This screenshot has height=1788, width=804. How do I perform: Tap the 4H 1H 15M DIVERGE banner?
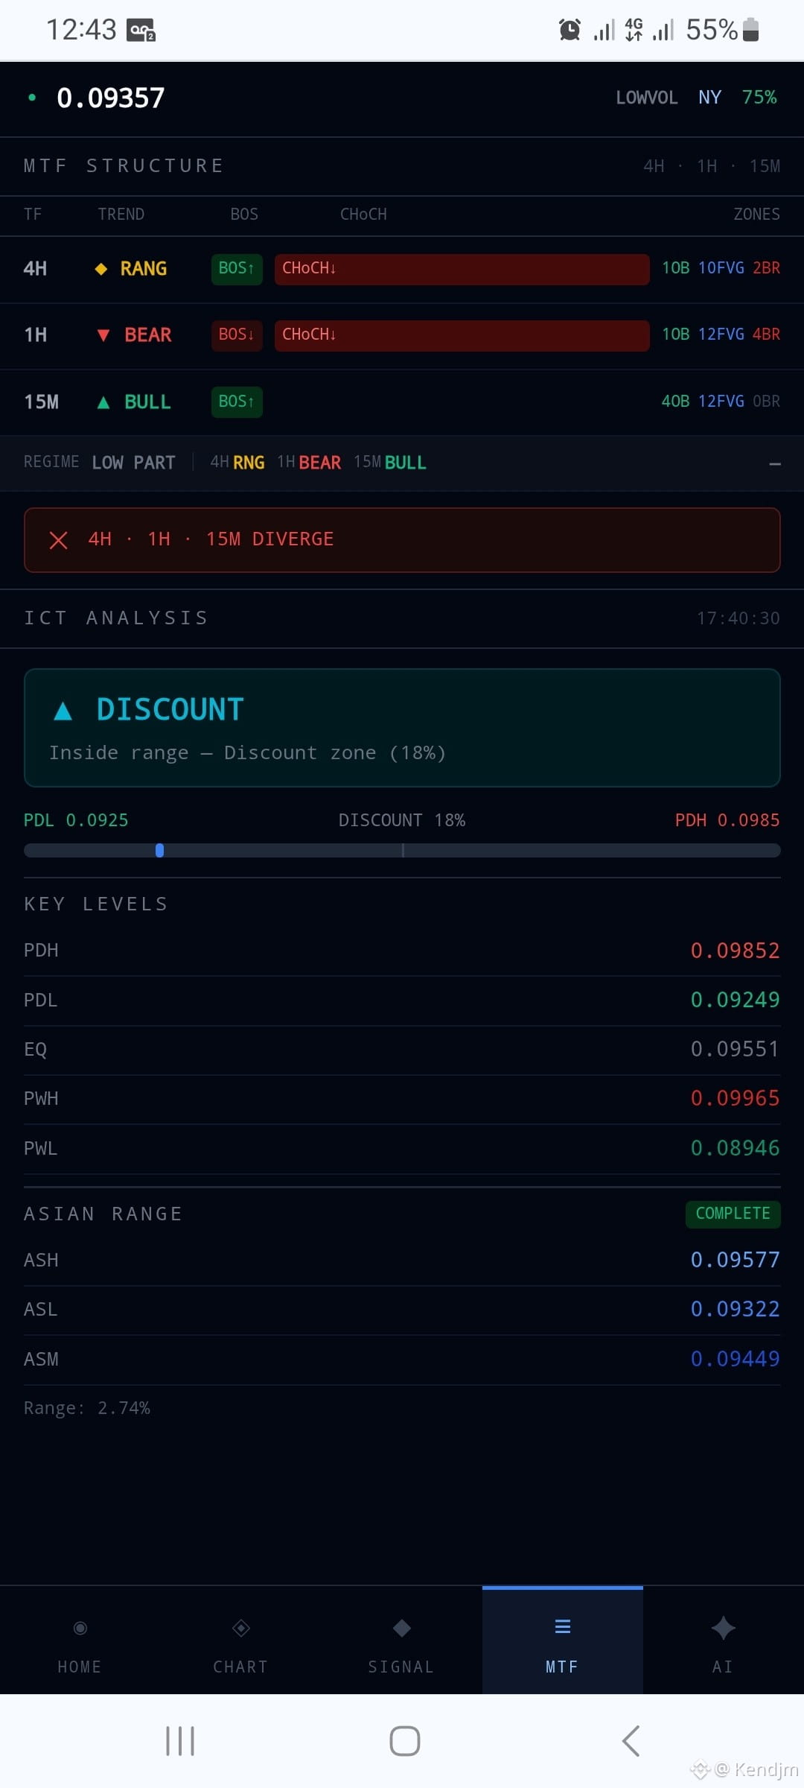(402, 540)
